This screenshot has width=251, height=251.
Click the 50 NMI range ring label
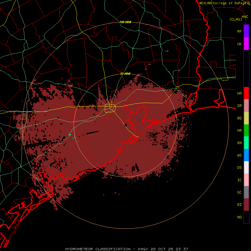pos(125,74)
